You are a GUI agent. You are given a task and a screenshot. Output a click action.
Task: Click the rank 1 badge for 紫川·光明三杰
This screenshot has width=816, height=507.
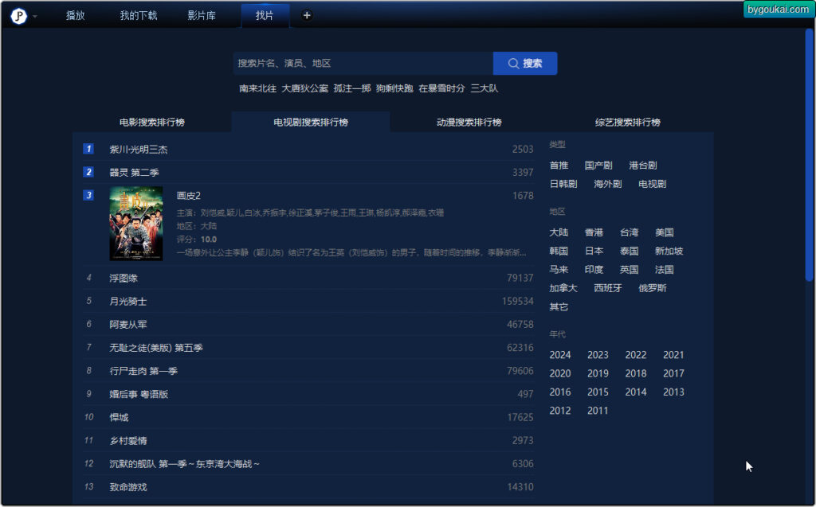coord(89,149)
